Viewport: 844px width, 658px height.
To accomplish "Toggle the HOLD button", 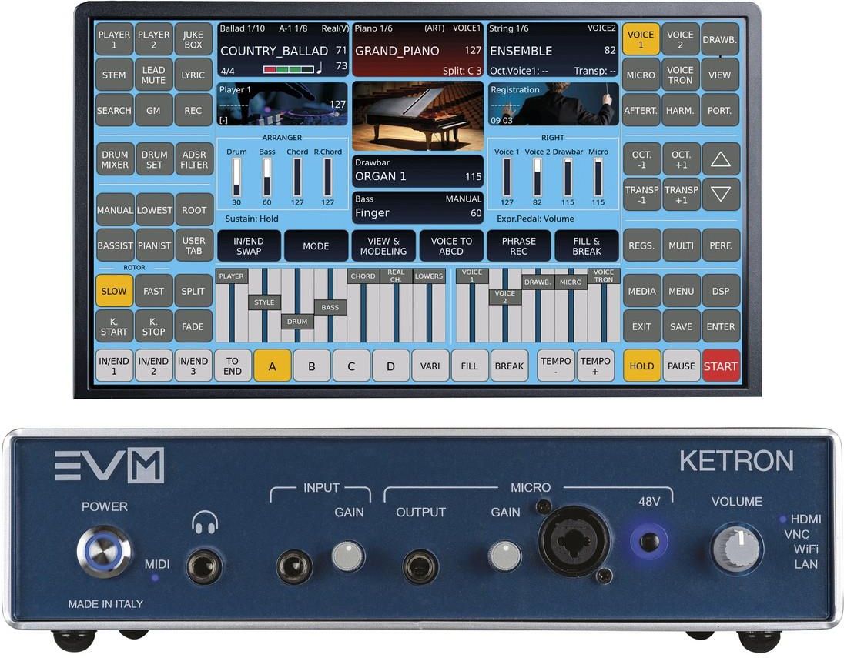I will click(x=641, y=366).
